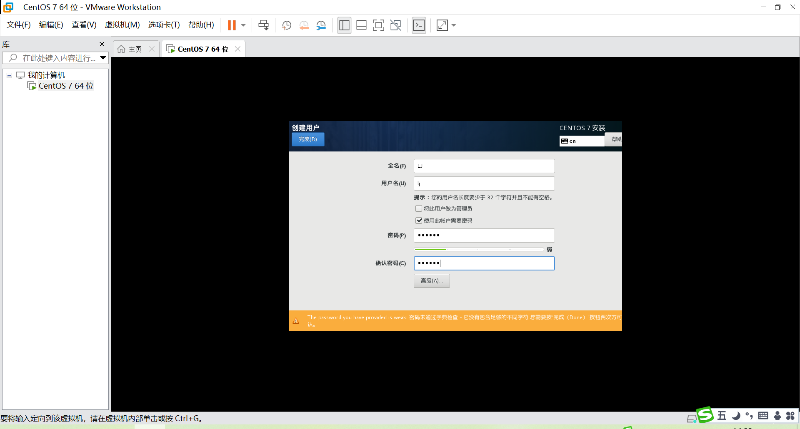The image size is (800, 429).
Task: Open the 查看(V) menu
Action: [84, 25]
